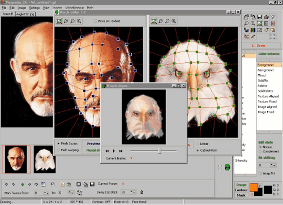283x205 pixels.
Task: Click the green morph face icon
Action: pyautogui.click(x=228, y=167)
